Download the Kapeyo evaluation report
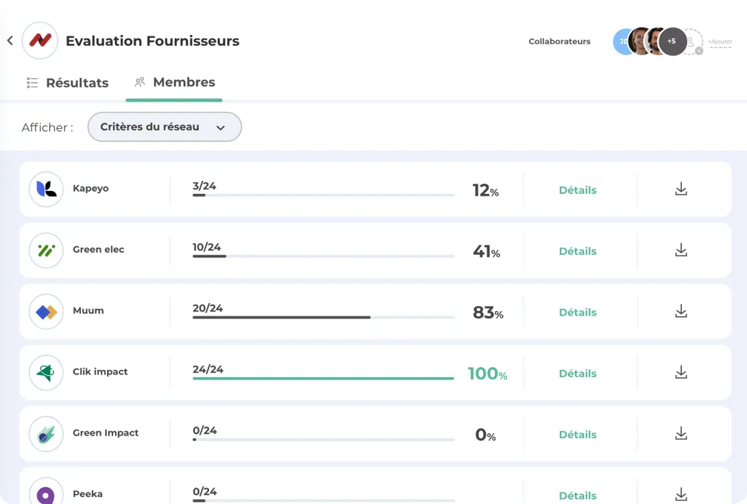Viewport: 747px width, 504px height. click(x=681, y=190)
